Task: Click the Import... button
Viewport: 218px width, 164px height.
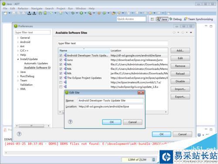Action: (180, 89)
